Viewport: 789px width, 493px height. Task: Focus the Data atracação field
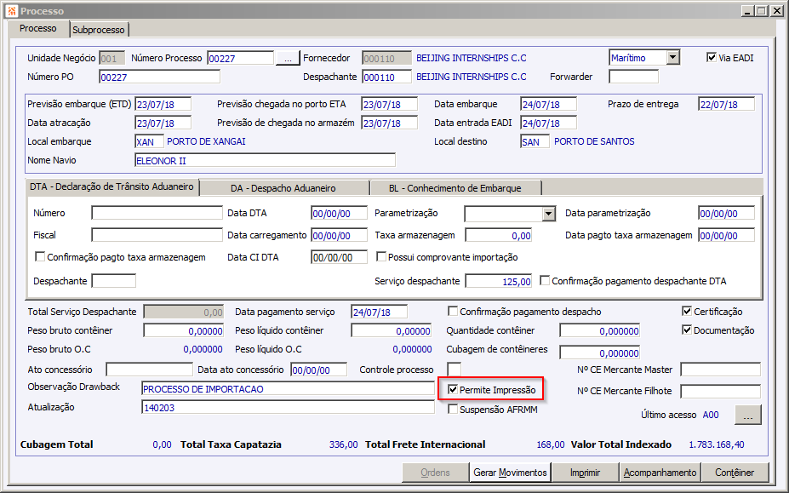pyautogui.click(x=163, y=123)
